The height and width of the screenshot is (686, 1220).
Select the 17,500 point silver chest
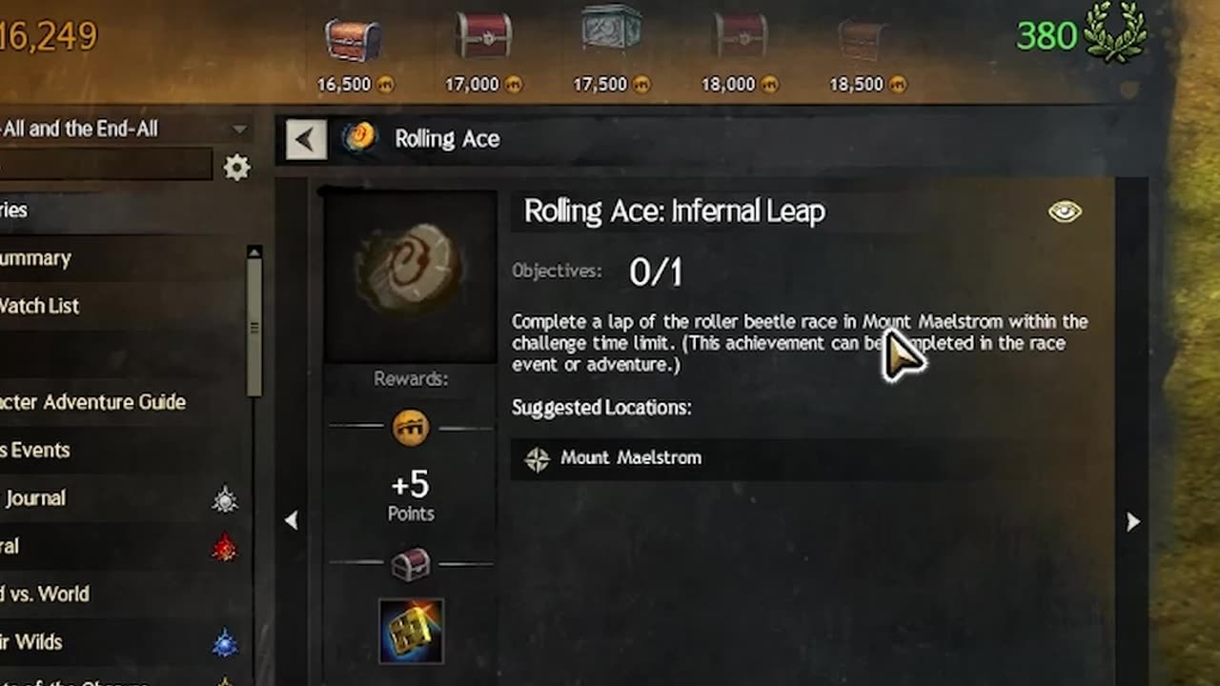pos(611,29)
